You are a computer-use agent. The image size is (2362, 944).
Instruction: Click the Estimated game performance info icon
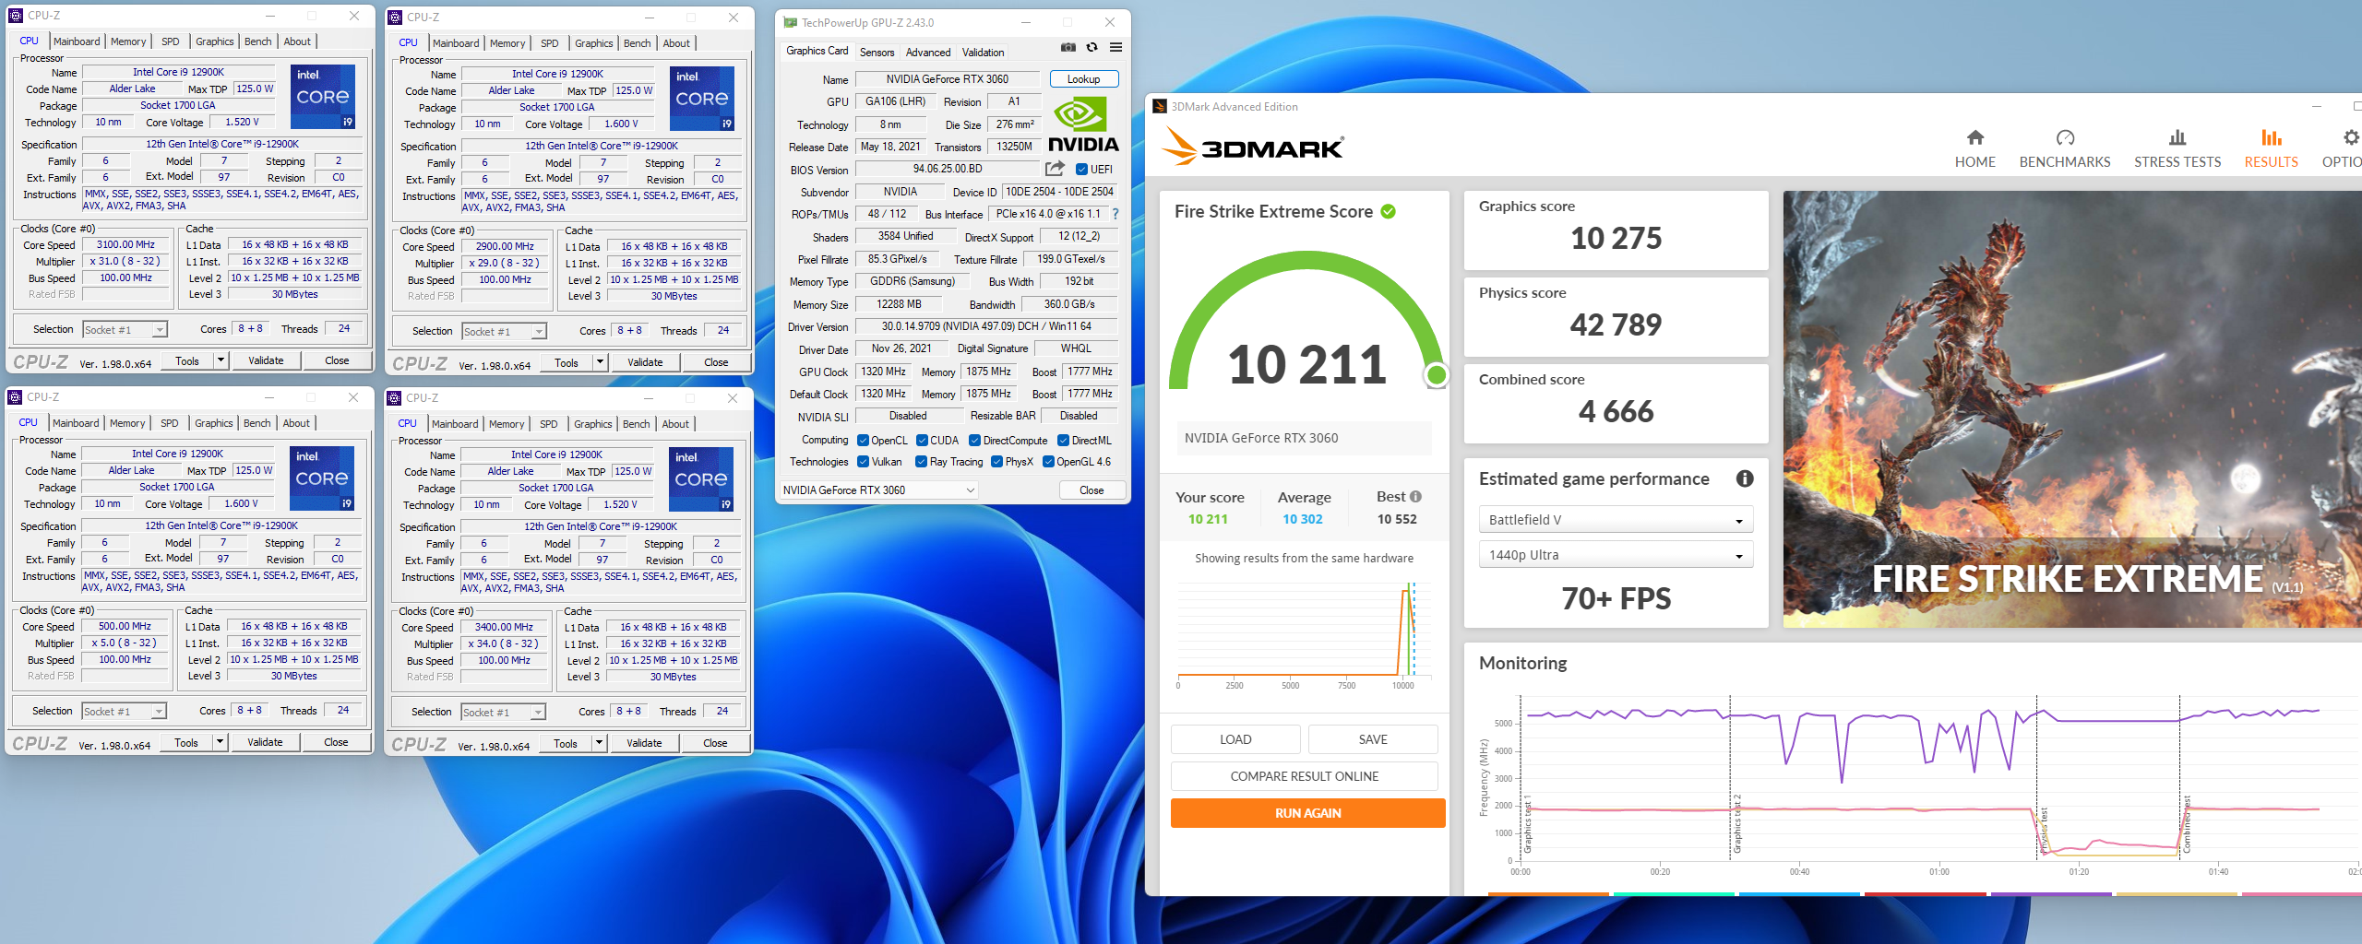click(x=1744, y=478)
